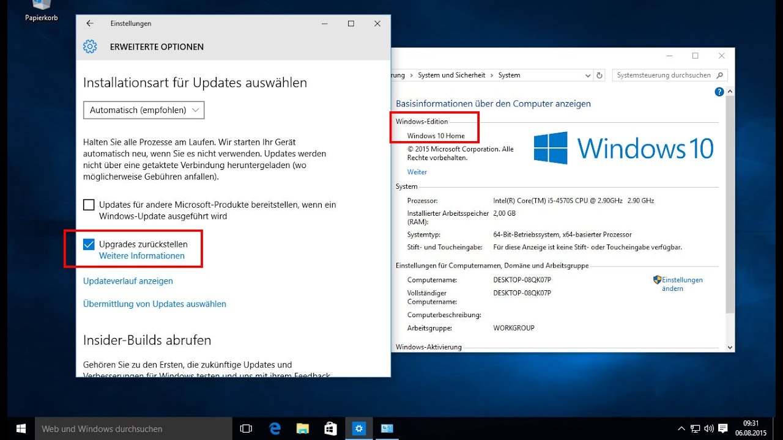
Task: Click the gear icon beside ERWEITERTE OPTIONEN
Action: click(90, 46)
